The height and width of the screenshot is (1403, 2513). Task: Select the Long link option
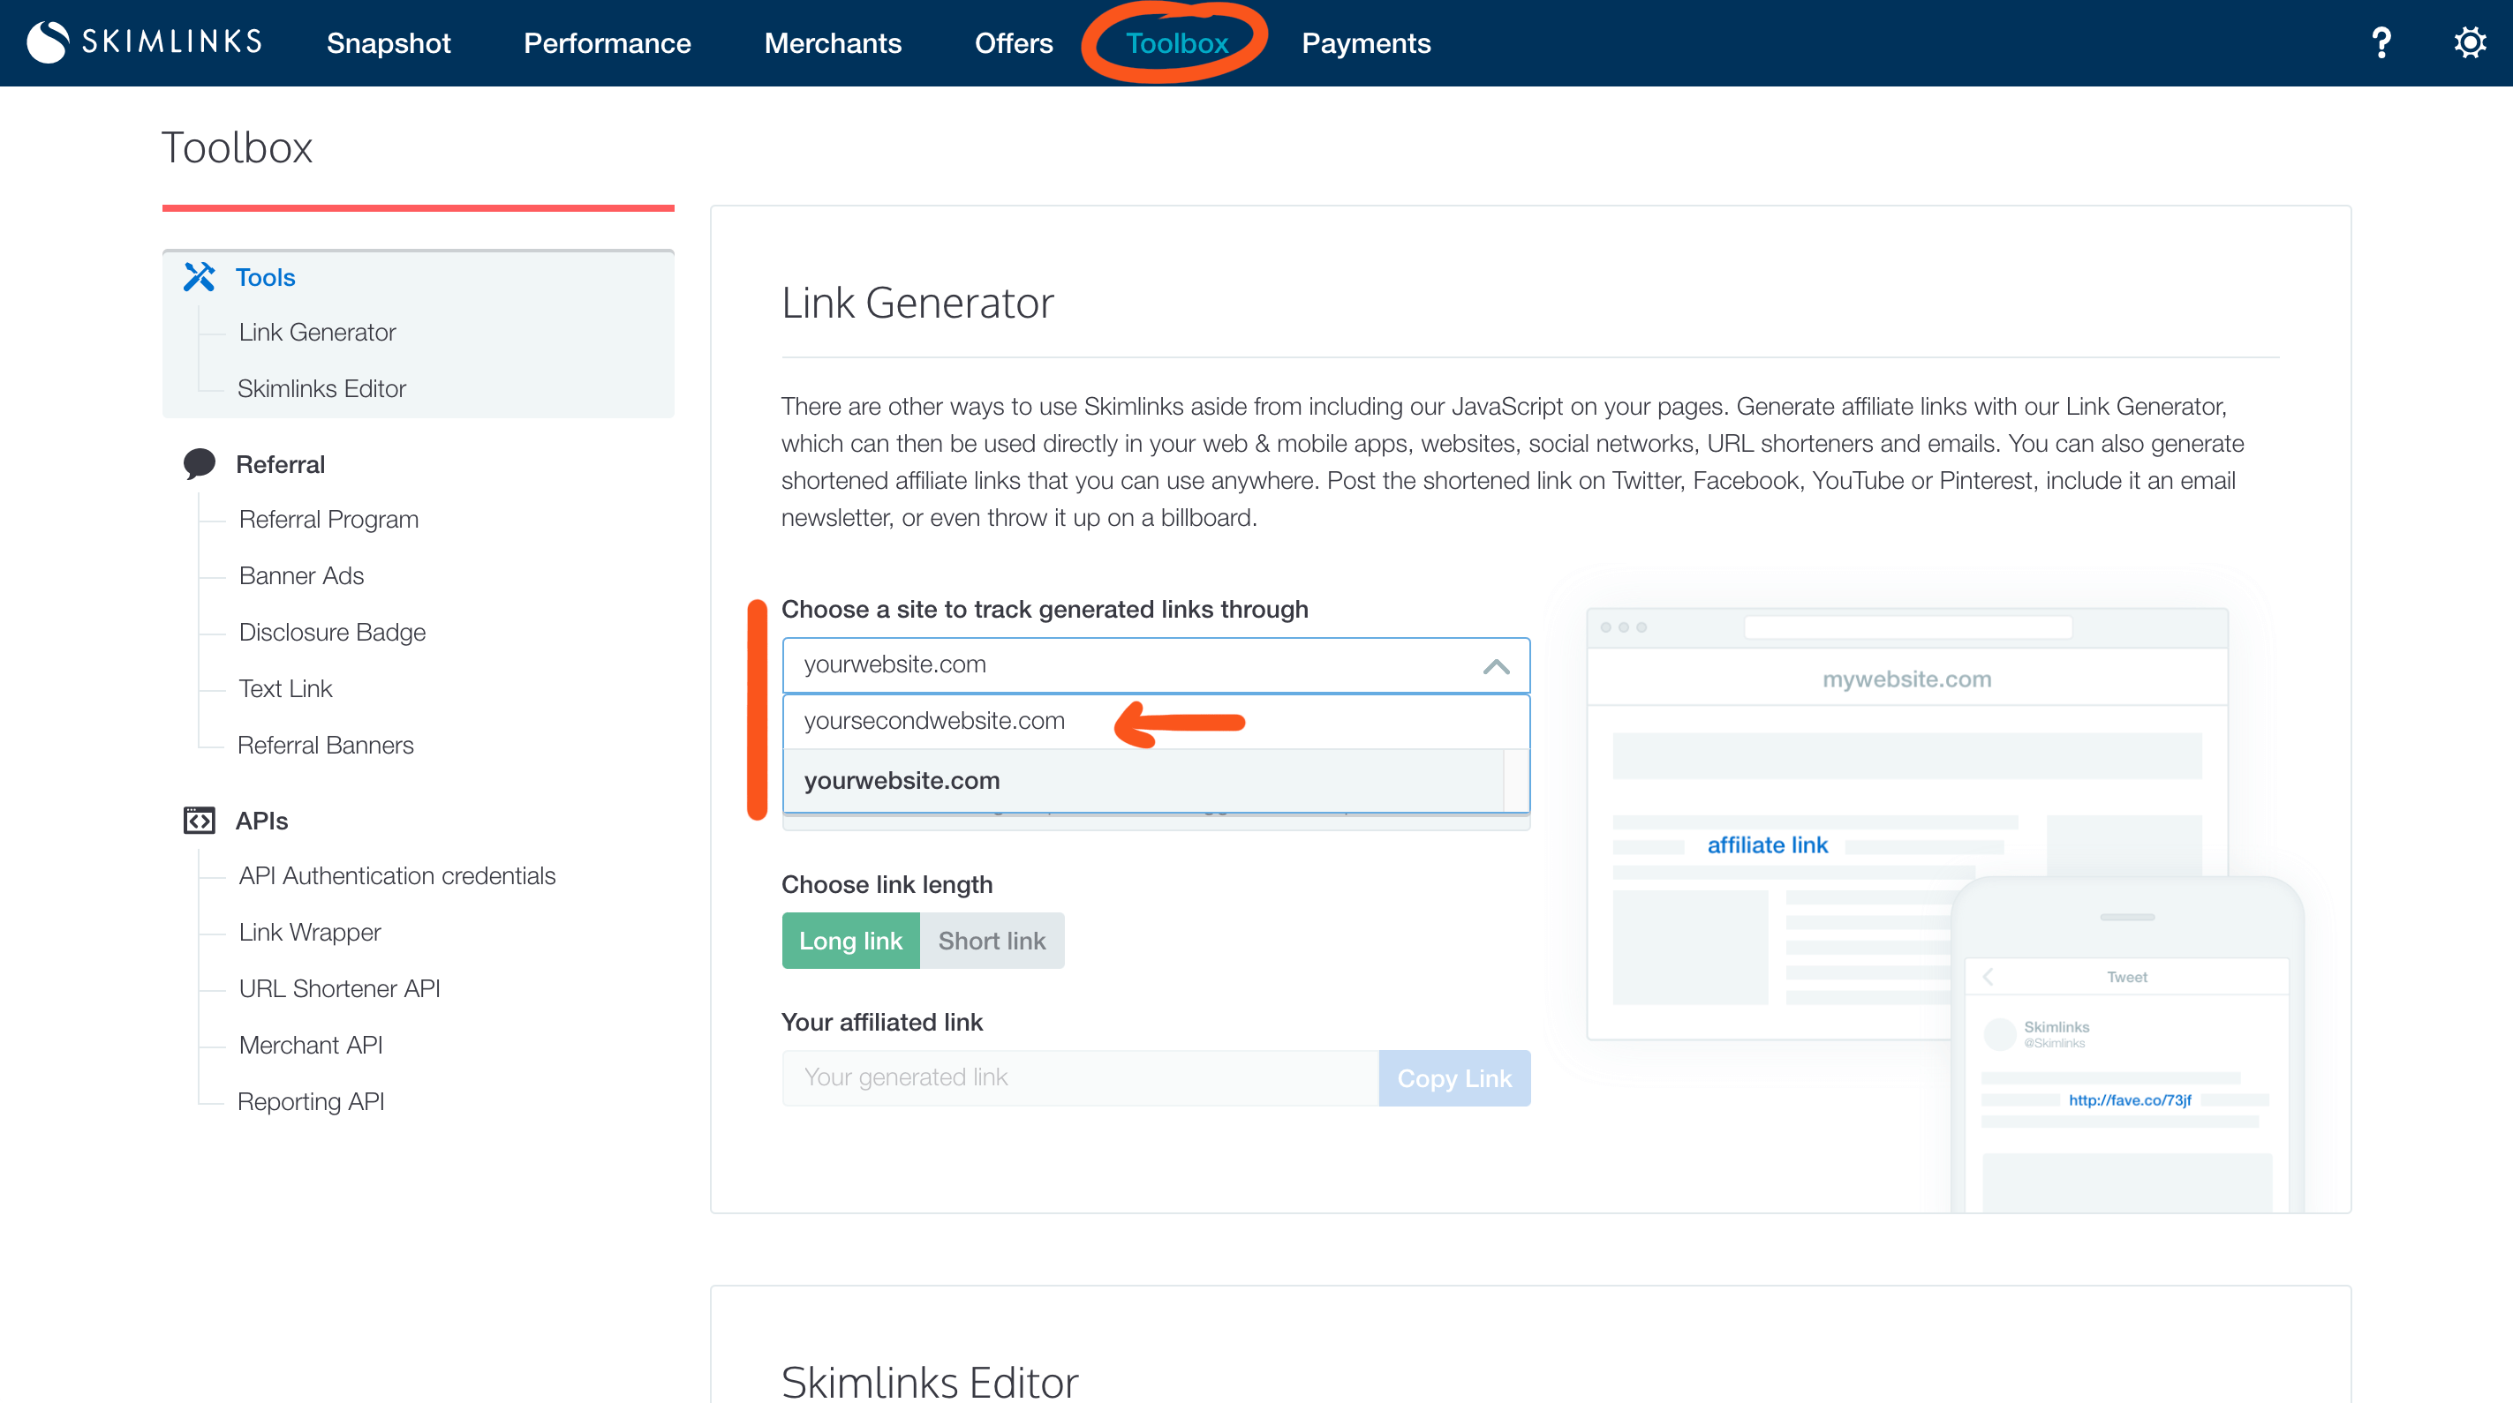(850, 941)
